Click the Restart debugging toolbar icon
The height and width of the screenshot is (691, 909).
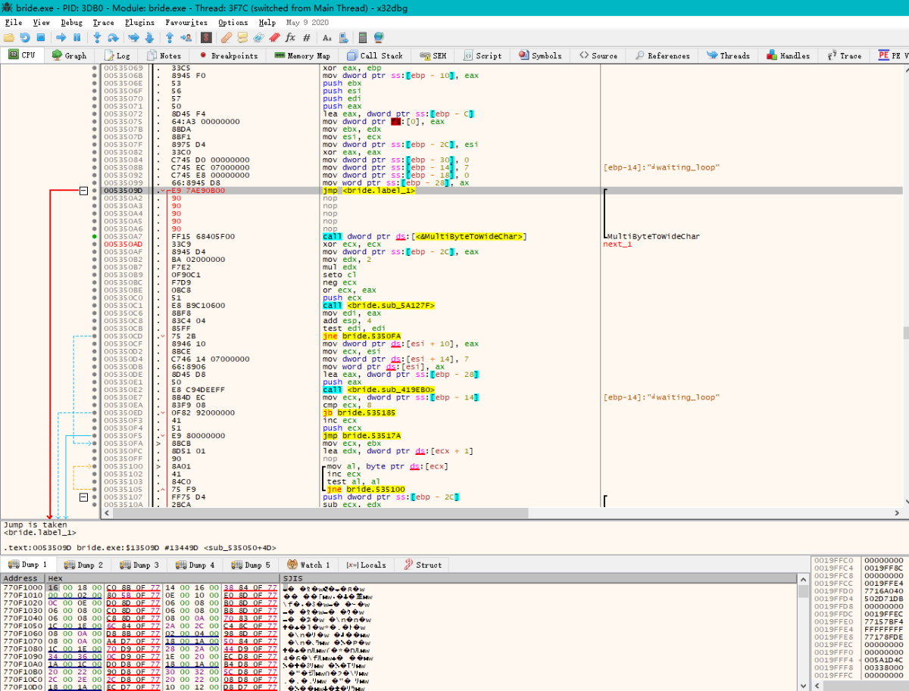tap(24, 37)
